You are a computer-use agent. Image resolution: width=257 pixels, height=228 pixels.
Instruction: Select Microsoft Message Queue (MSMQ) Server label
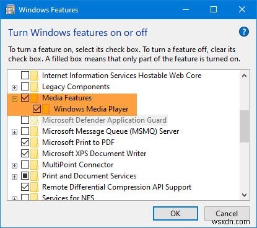[111, 131]
